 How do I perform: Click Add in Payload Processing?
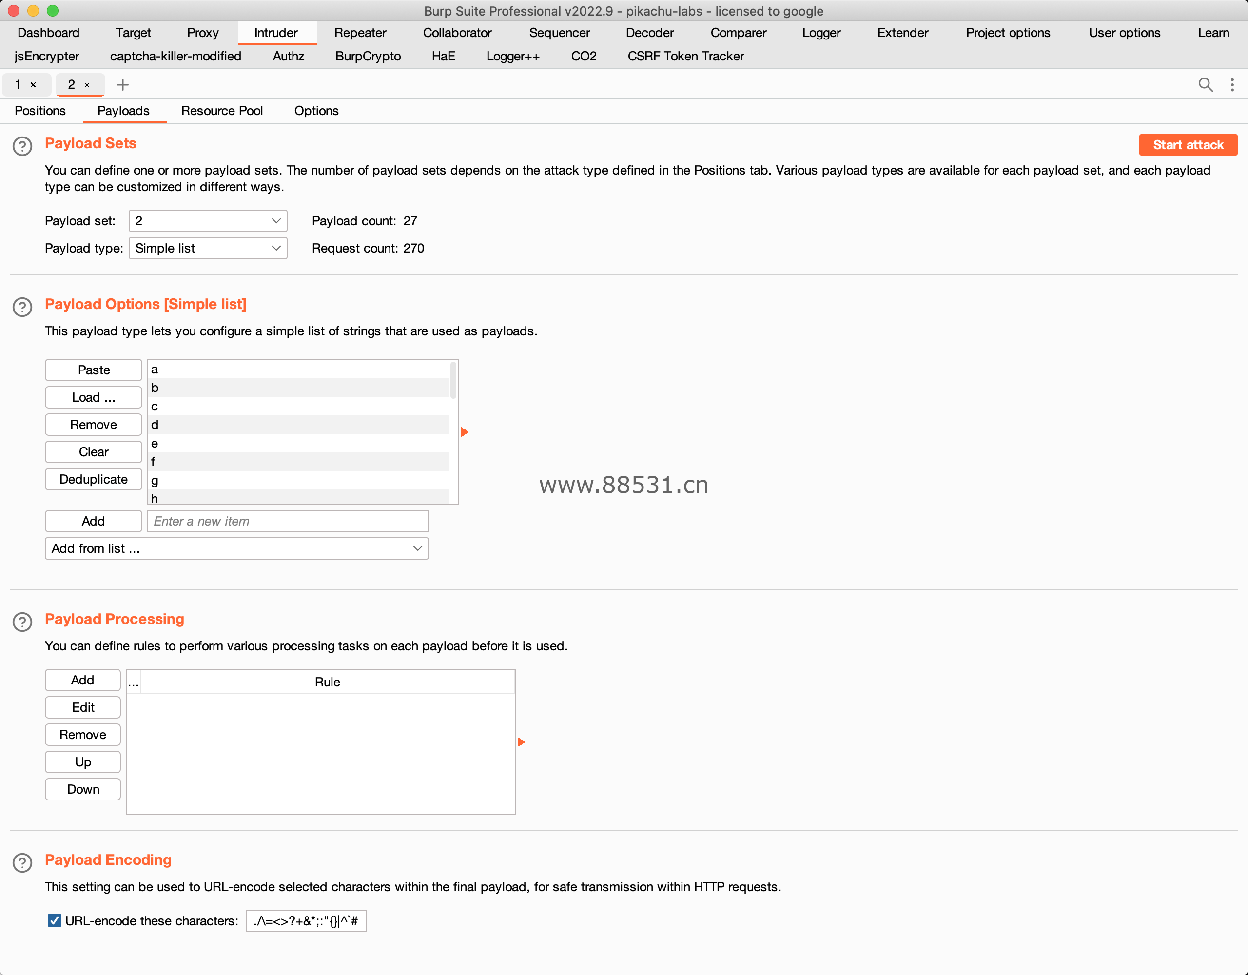pyautogui.click(x=83, y=680)
